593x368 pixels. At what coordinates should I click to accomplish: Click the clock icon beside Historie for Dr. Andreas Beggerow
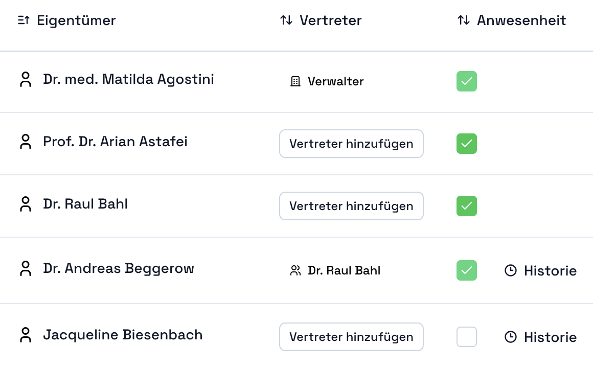click(x=511, y=270)
